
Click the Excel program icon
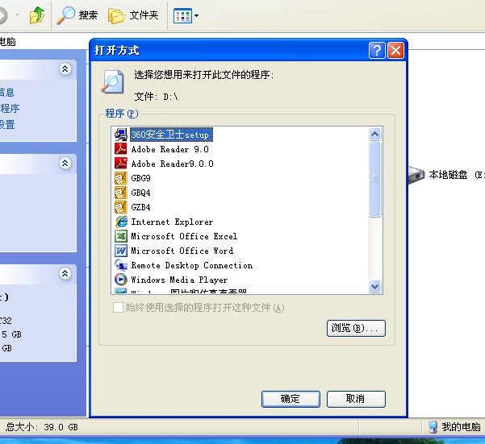click(120, 236)
